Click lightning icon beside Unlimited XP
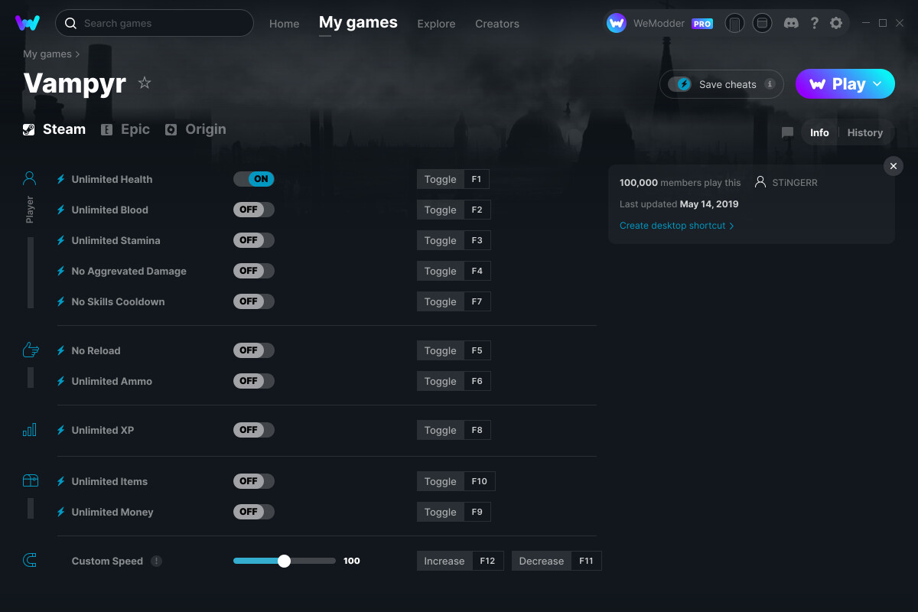Screen dimensions: 918x612 (x=61, y=430)
